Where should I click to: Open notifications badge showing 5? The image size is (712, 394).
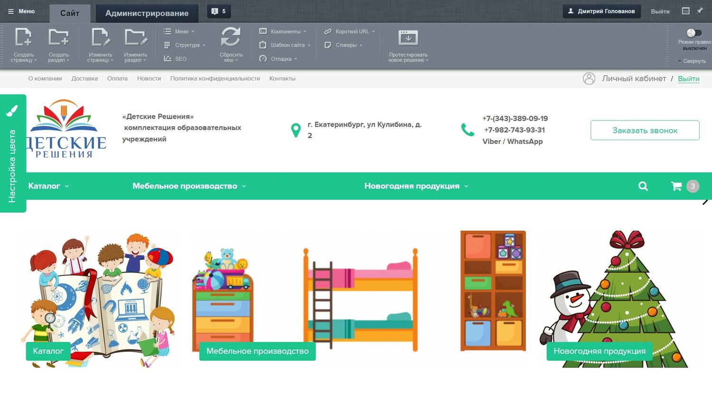pos(219,11)
